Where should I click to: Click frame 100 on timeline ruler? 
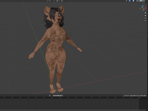point(139,97)
